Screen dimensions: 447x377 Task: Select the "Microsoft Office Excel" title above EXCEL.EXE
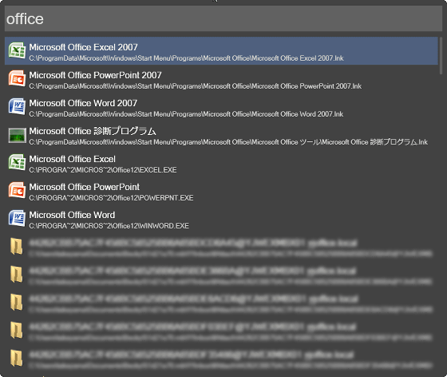72,159
